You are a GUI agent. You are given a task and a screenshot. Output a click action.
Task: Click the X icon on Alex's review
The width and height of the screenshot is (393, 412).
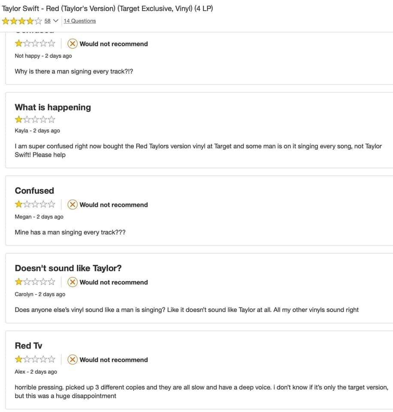(x=73, y=360)
